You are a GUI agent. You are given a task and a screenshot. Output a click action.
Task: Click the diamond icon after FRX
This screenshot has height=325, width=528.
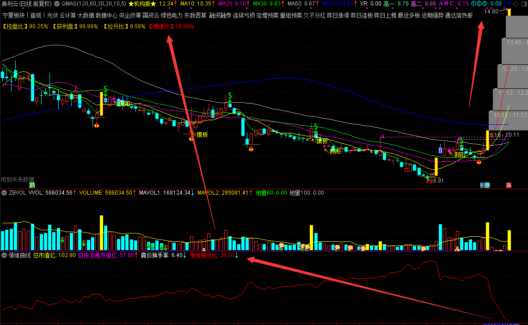pos(516,4)
